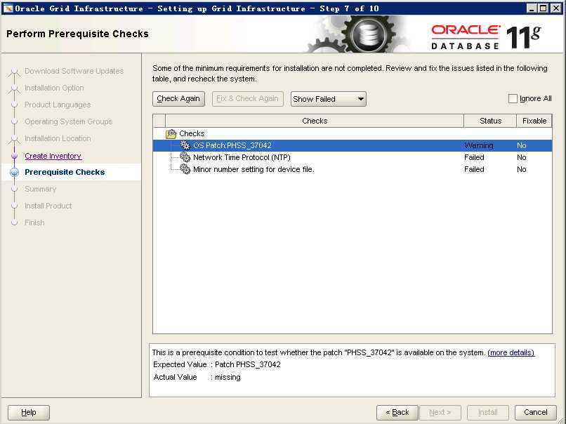
Task: Click the Fix & Check Again button
Action: 248,98
